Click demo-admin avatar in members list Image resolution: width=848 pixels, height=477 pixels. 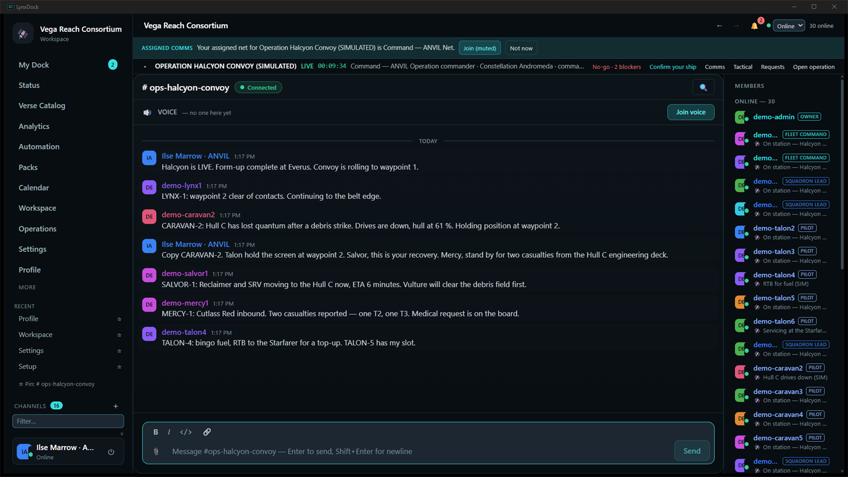point(741,117)
